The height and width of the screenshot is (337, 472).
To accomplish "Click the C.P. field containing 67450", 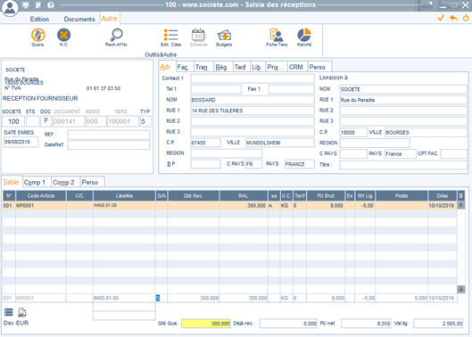I will (205, 143).
